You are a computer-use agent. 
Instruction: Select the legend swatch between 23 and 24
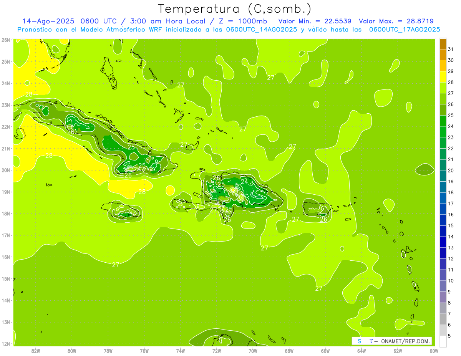(x=443, y=132)
